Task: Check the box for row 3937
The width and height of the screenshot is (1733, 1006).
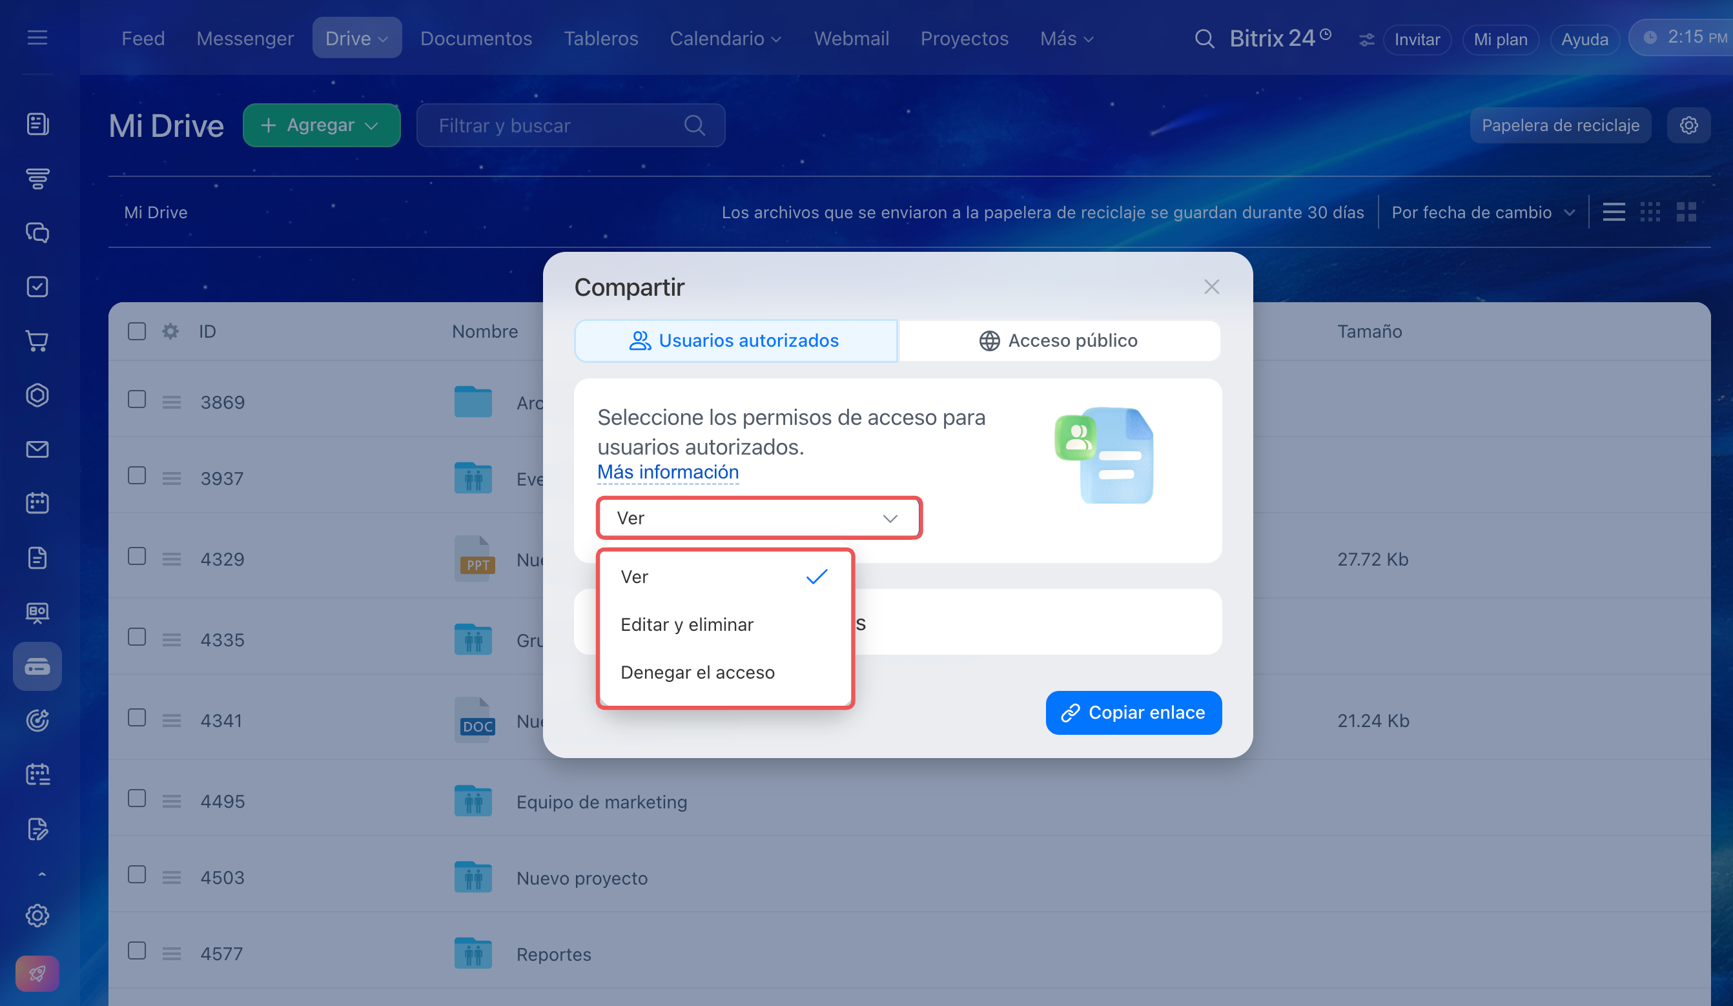Action: (137, 476)
